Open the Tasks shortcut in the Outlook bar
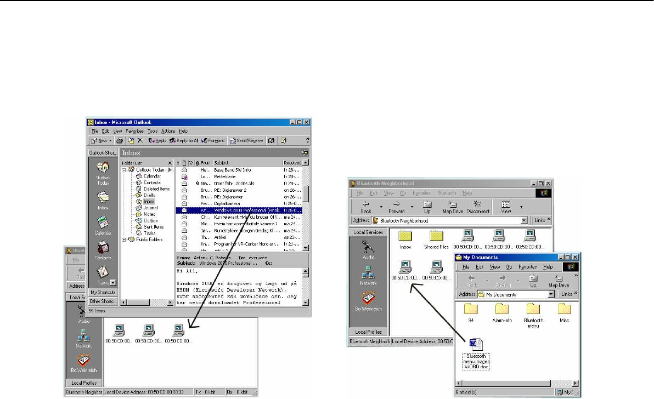The width and height of the screenshot is (654, 399). [103, 275]
